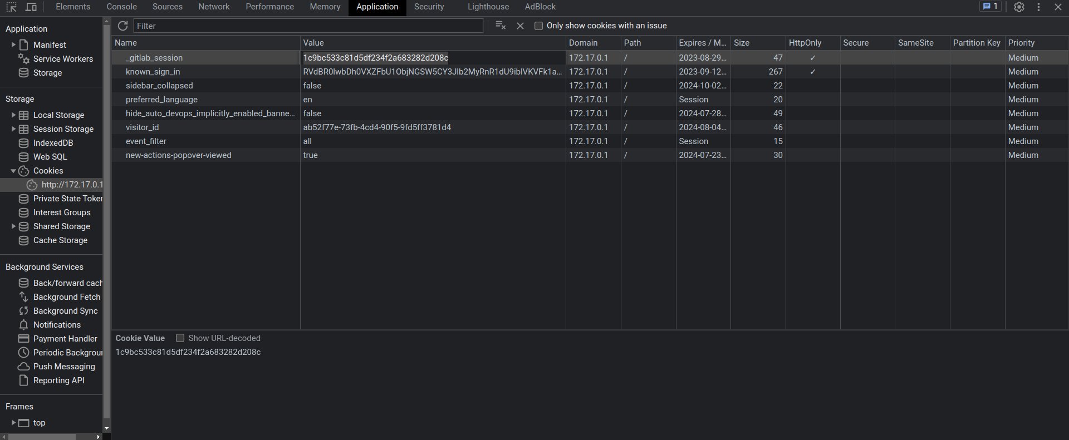The width and height of the screenshot is (1069, 440).
Task: Click the sidebar vertical scrollbar
Action: click(x=106, y=223)
